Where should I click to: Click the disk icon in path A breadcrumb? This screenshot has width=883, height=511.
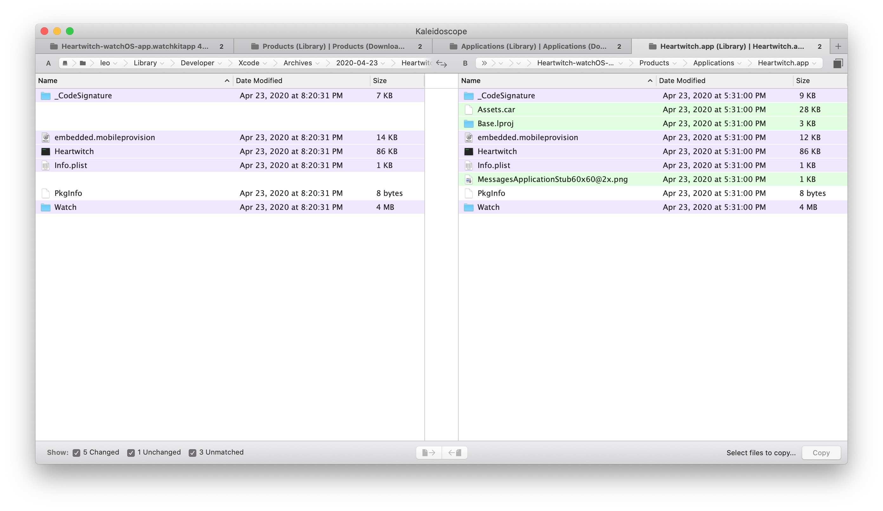click(x=65, y=63)
